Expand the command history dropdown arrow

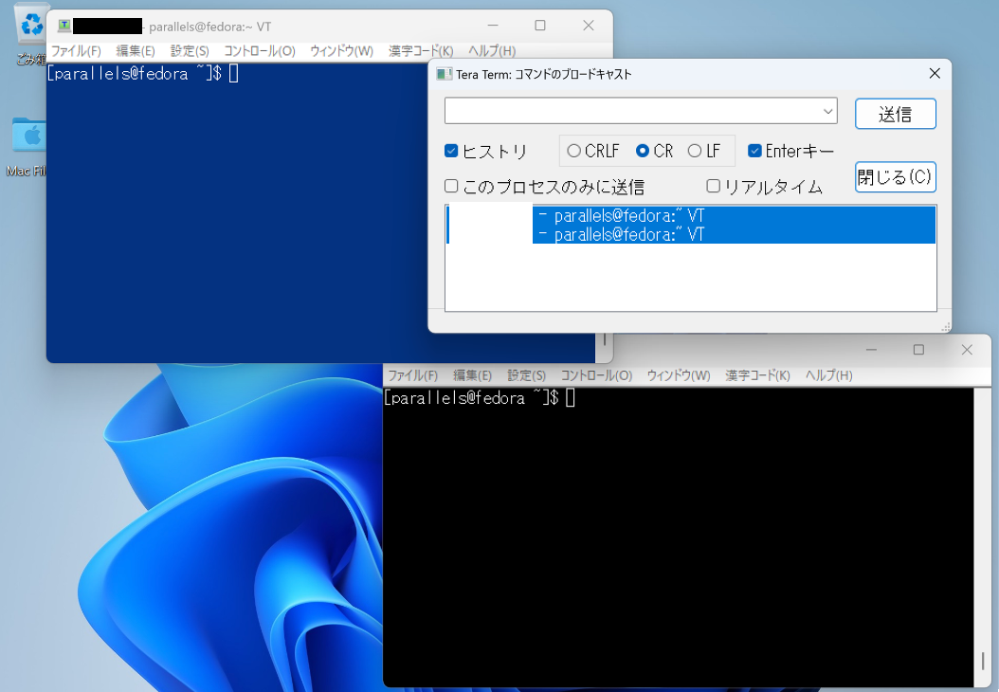(x=827, y=112)
